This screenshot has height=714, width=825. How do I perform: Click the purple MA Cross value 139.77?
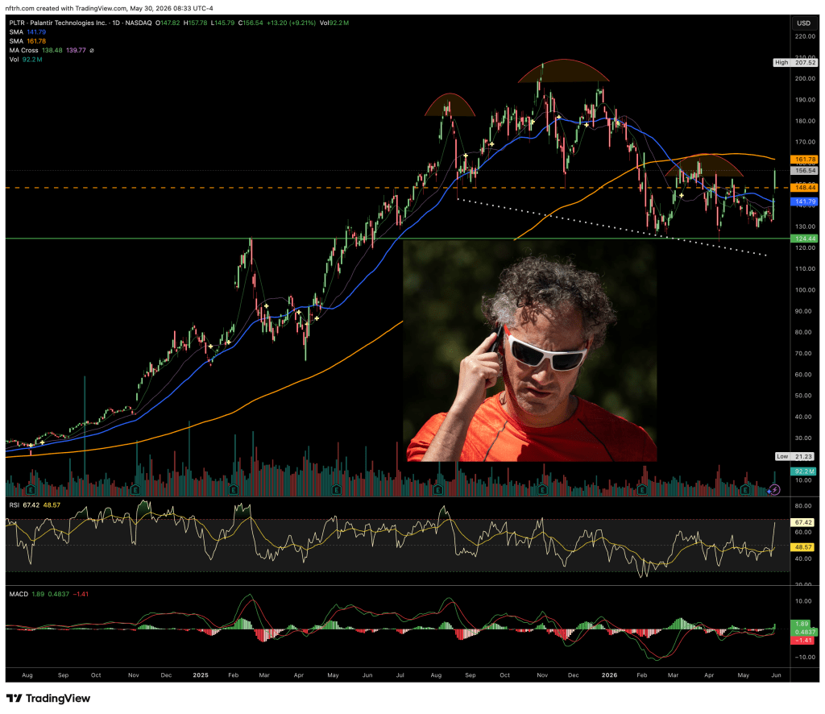pos(76,51)
